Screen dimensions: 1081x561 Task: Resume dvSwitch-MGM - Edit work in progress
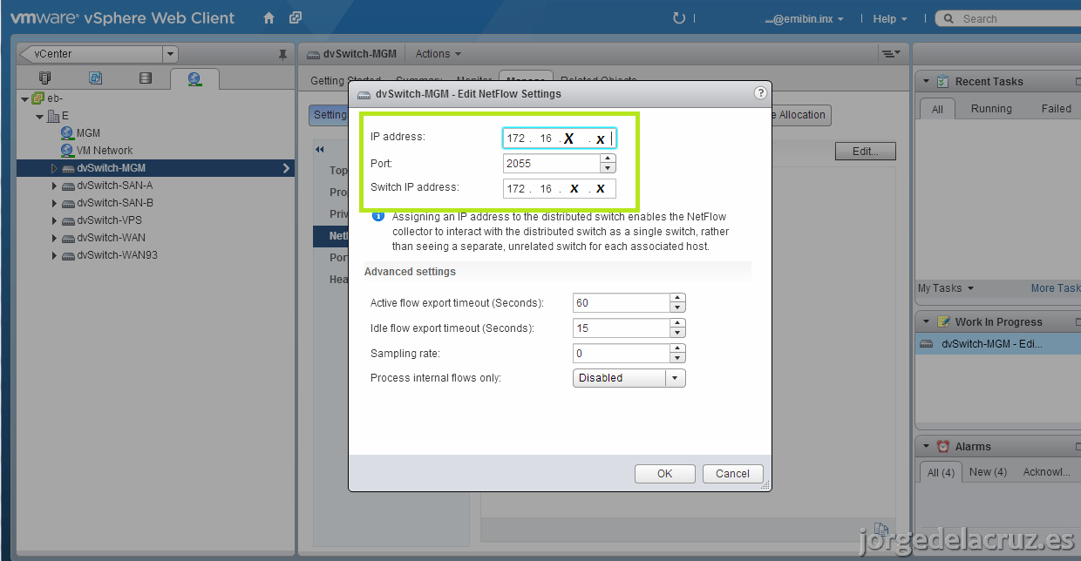[x=996, y=344]
